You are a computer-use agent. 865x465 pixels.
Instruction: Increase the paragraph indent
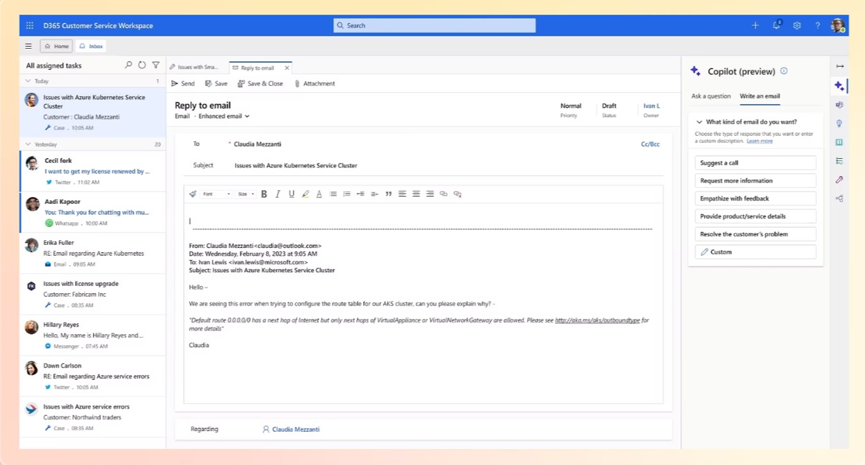(375, 194)
